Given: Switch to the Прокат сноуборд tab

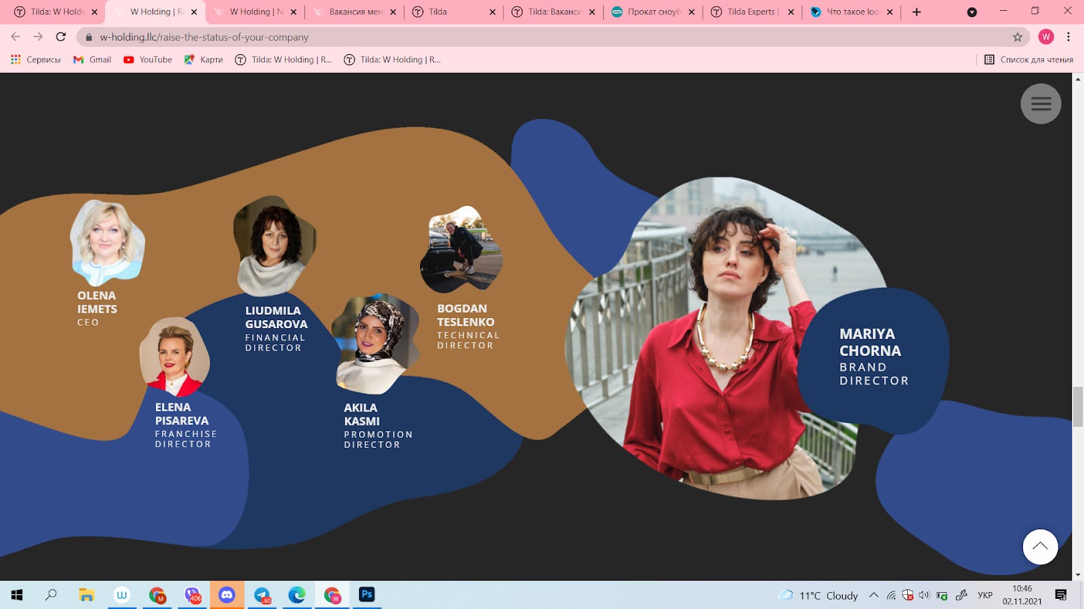Looking at the screenshot, I should [652, 12].
